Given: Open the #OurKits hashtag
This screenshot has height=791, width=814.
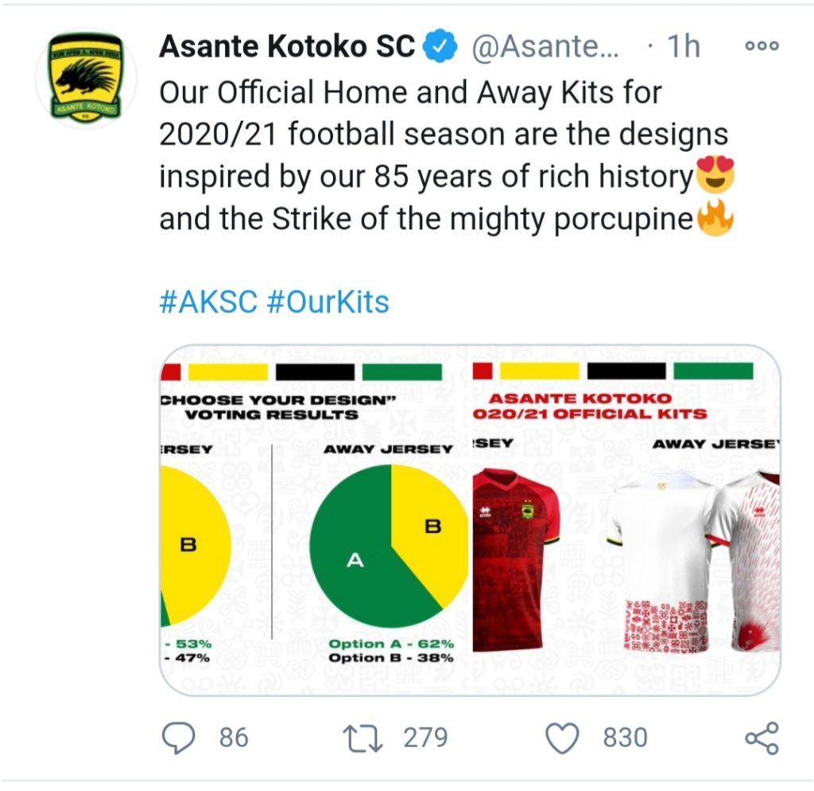Looking at the screenshot, I should point(328,302).
